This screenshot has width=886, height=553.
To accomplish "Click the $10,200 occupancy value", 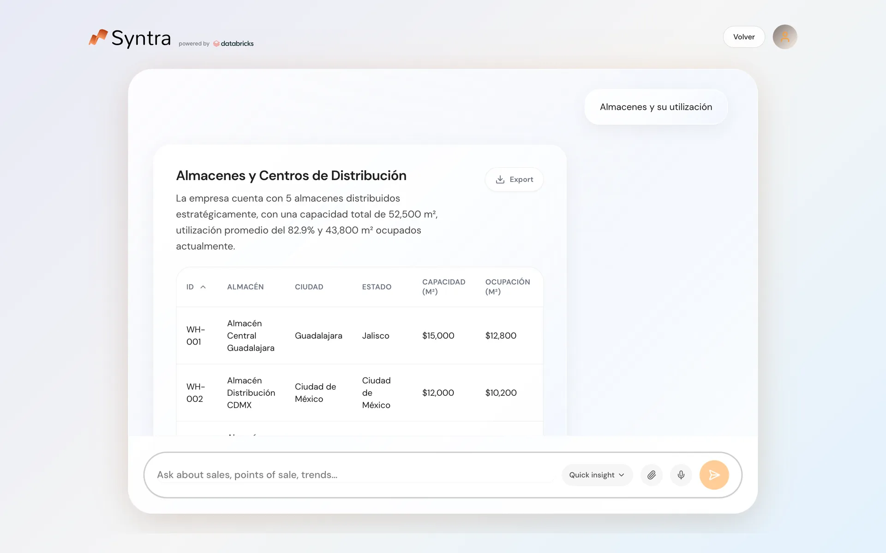I will tap(501, 393).
